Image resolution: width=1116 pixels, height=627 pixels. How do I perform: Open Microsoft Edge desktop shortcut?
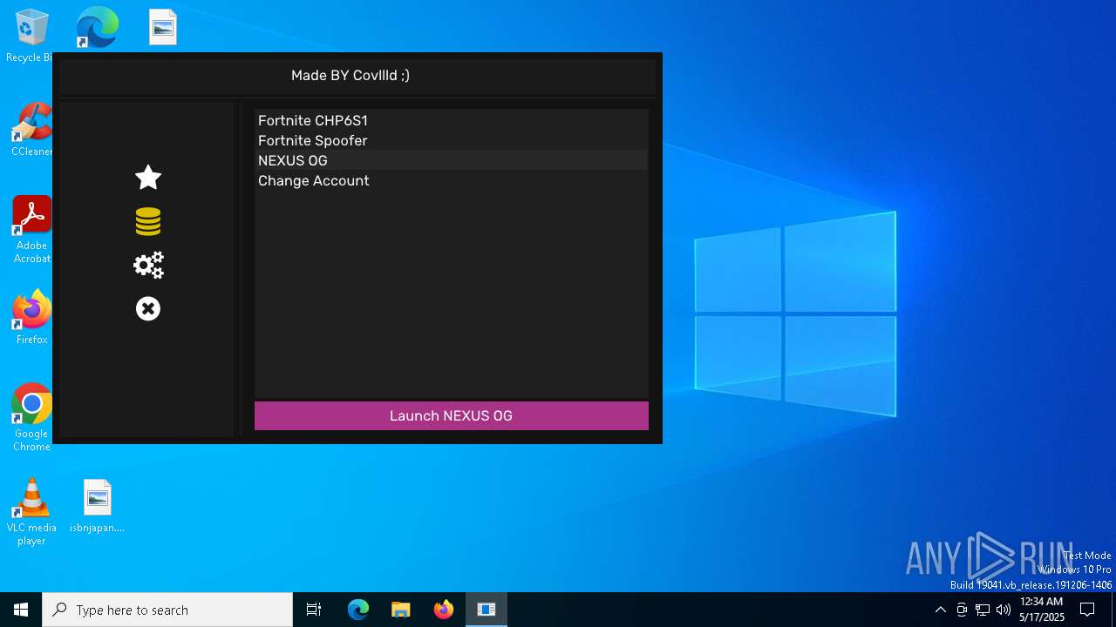coord(97,28)
